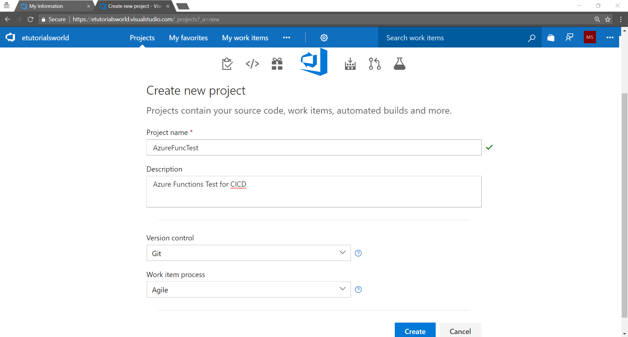Open the Projects tab
The height and width of the screenshot is (337, 628).
[142, 38]
